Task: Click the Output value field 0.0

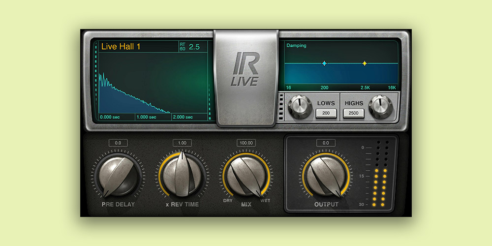Action: tap(326, 143)
